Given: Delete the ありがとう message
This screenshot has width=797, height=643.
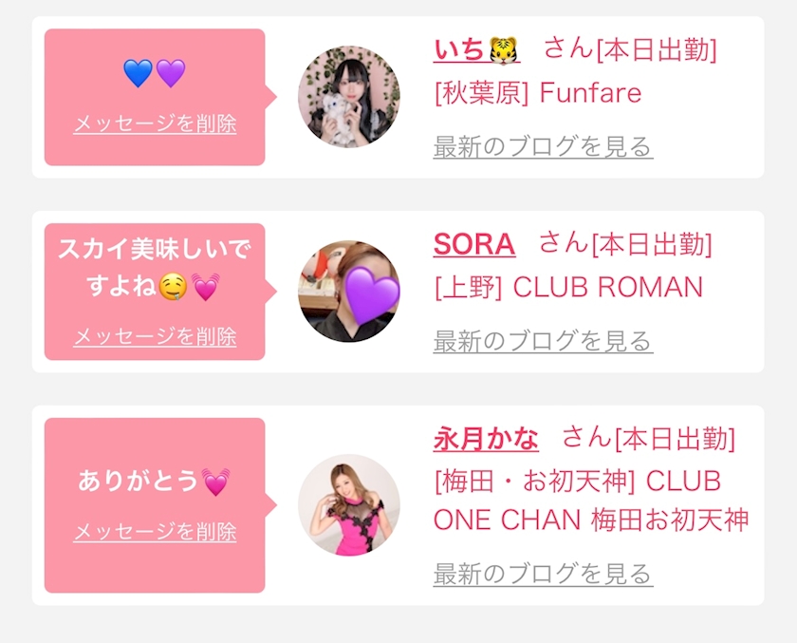Looking at the screenshot, I should 155,532.
